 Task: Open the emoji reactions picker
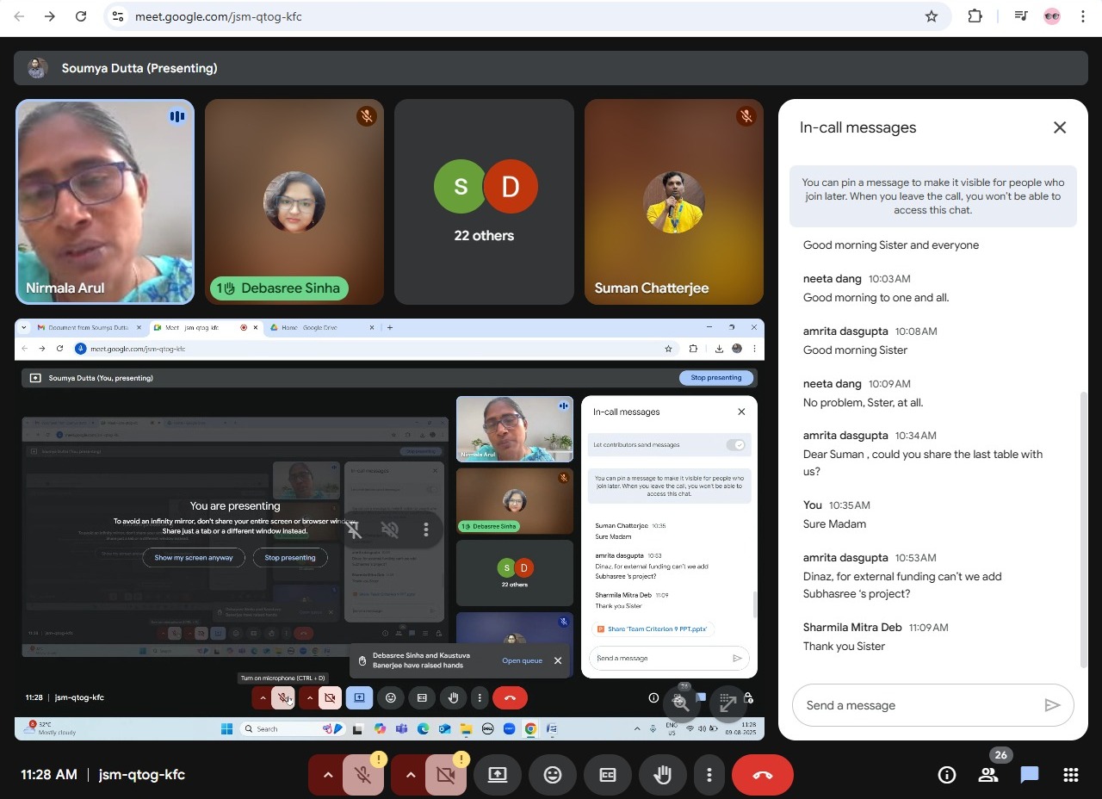click(553, 775)
